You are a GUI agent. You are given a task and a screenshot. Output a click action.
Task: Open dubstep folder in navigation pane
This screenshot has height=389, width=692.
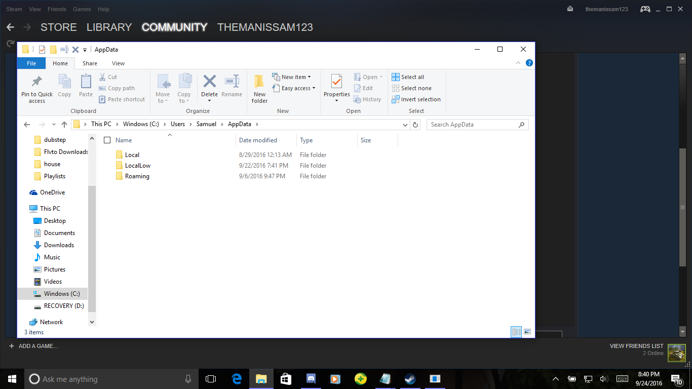(x=55, y=140)
